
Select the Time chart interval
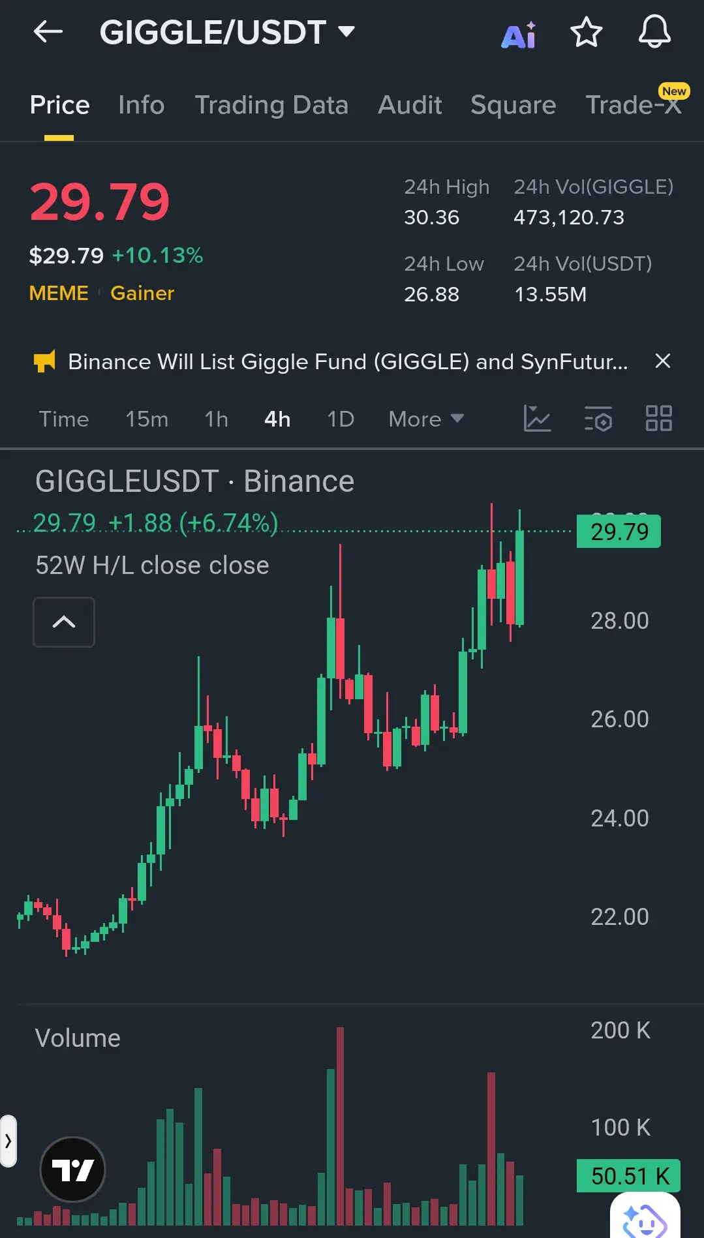coord(64,419)
